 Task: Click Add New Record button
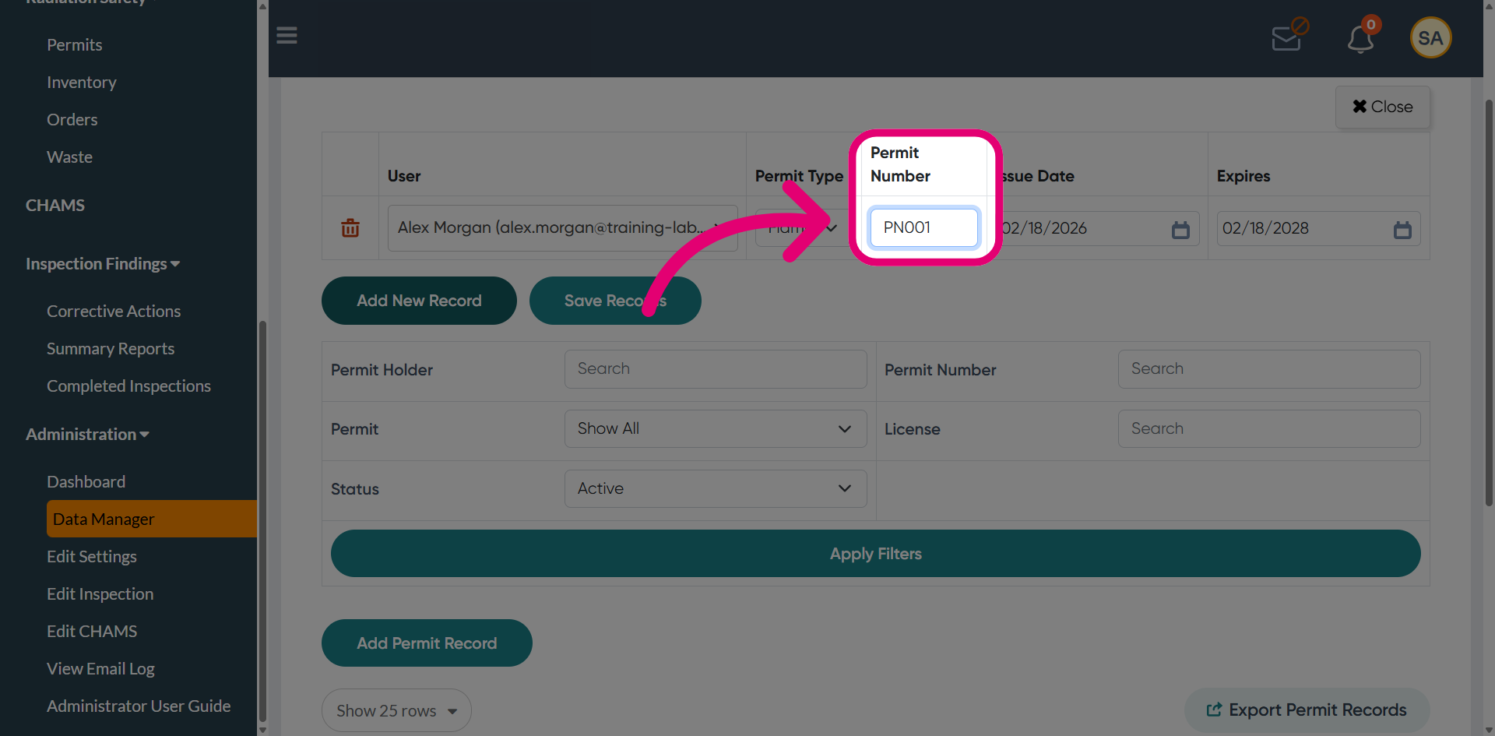tap(419, 301)
